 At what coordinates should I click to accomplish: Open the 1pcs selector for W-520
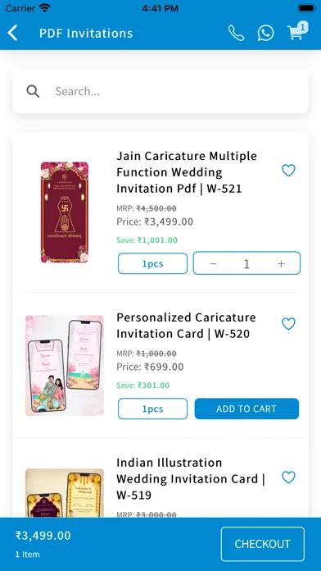[152, 409]
